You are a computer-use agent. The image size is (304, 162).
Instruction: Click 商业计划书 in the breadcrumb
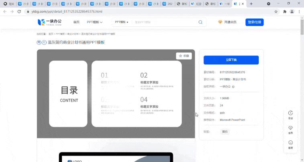click(x=73, y=34)
